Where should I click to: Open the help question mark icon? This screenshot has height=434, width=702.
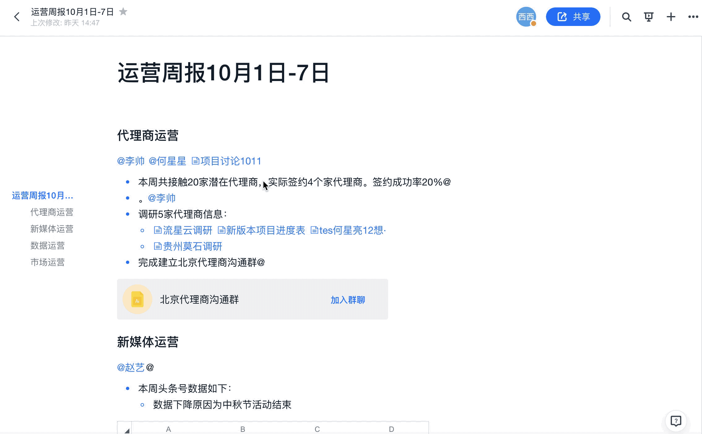click(x=676, y=421)
